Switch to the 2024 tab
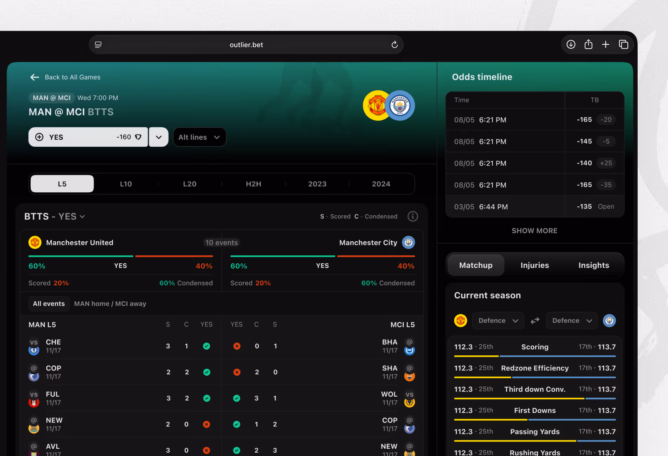The height and width of the screenshot is (456, 668). [x=381, y=184]
